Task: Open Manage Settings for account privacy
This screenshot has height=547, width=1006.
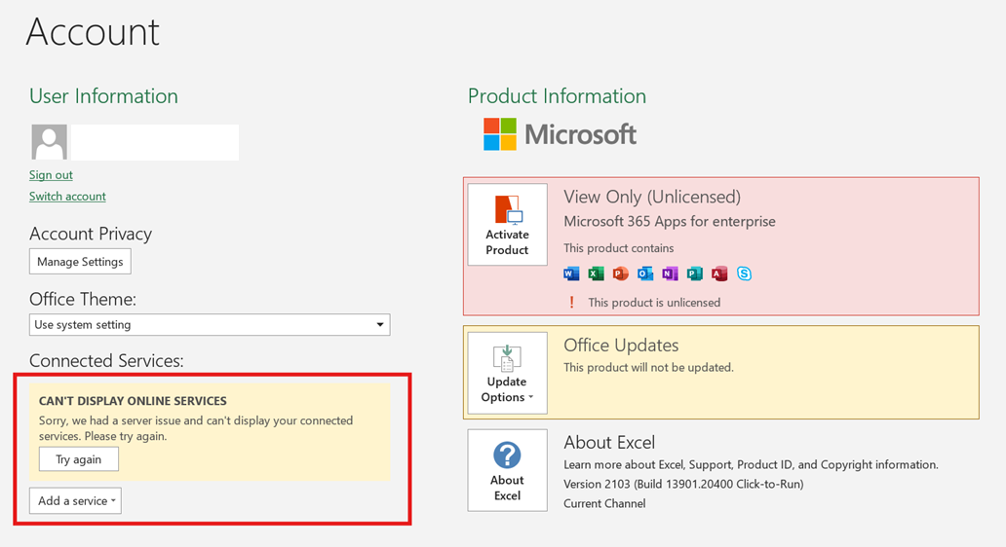Action: 80,261
